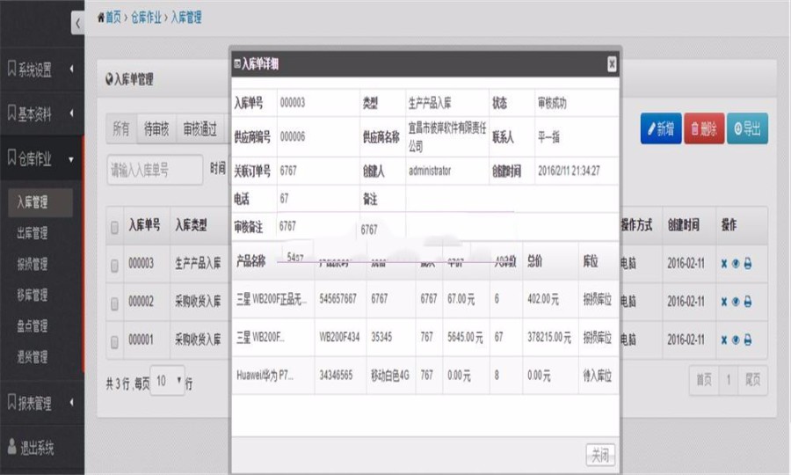Image resolution: width=791 pixels, height=475 pixels.
Task: Click the blue 新增 button
Action: (661, 128)
